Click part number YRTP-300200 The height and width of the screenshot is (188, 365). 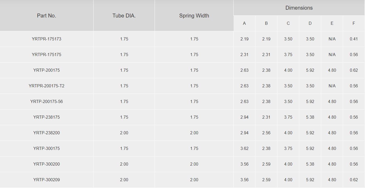pos(46,164)
